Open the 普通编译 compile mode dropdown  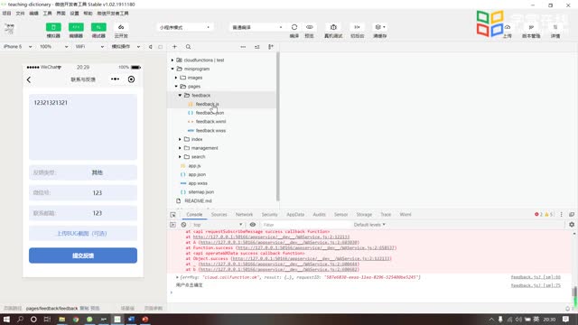257,27
